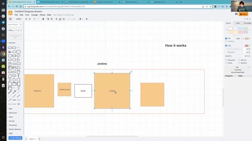This screenshot has height=141, width=252.
Task: Enable the Shadow checkbox
Action: (239, 63)
